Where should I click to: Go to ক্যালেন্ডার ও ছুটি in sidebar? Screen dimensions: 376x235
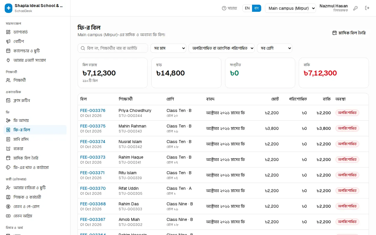tap(35, 51)
